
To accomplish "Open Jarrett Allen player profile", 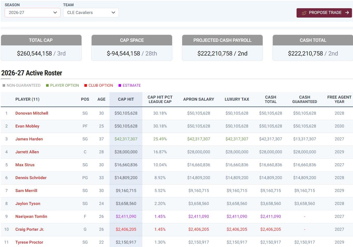I will click(x=27, y=152).
